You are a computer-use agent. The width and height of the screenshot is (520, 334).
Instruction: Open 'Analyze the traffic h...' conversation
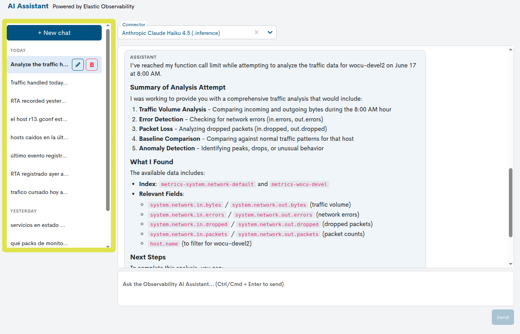39,65
